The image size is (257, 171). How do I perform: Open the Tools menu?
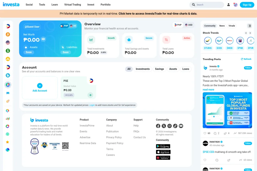click(42, 5)
